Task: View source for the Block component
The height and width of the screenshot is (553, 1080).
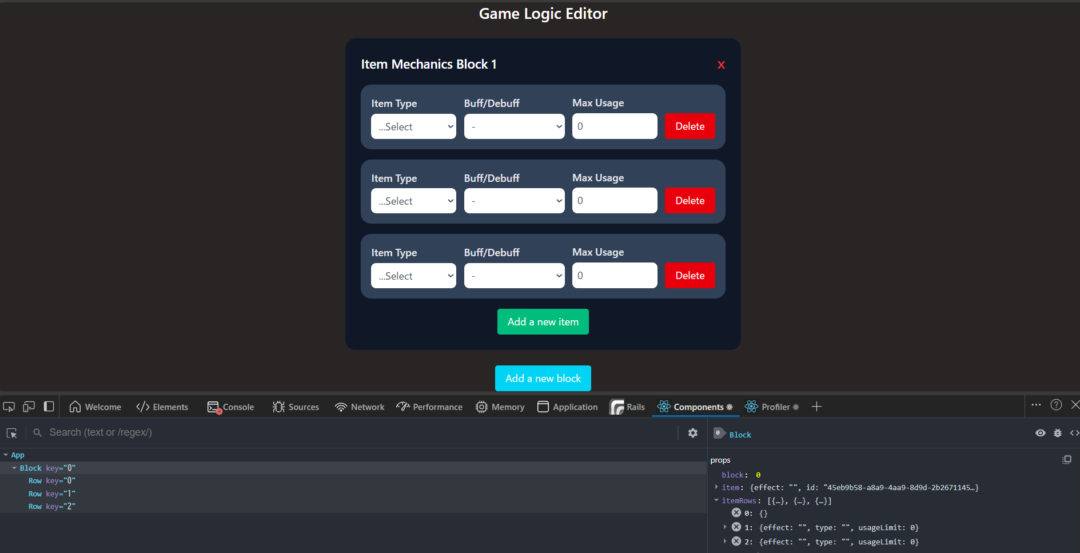Action: pos(1074,433)
